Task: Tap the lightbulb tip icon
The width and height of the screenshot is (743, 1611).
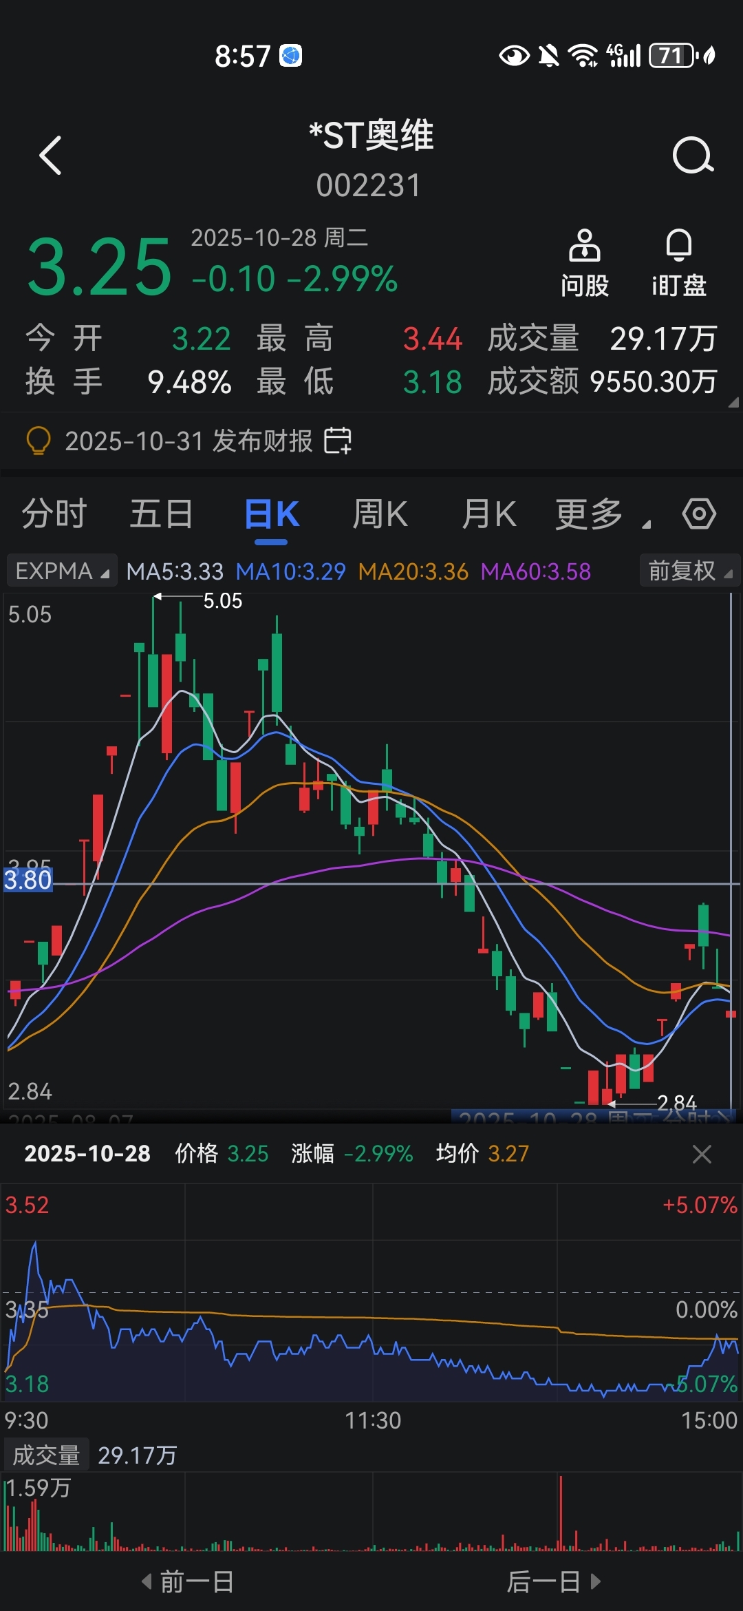Action: pyautogui.click(x=39, y=441)
